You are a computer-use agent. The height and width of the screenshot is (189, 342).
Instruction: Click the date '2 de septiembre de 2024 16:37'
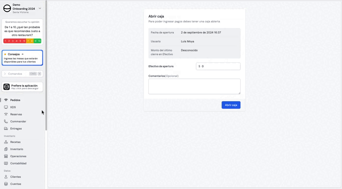tap(201, 32)
